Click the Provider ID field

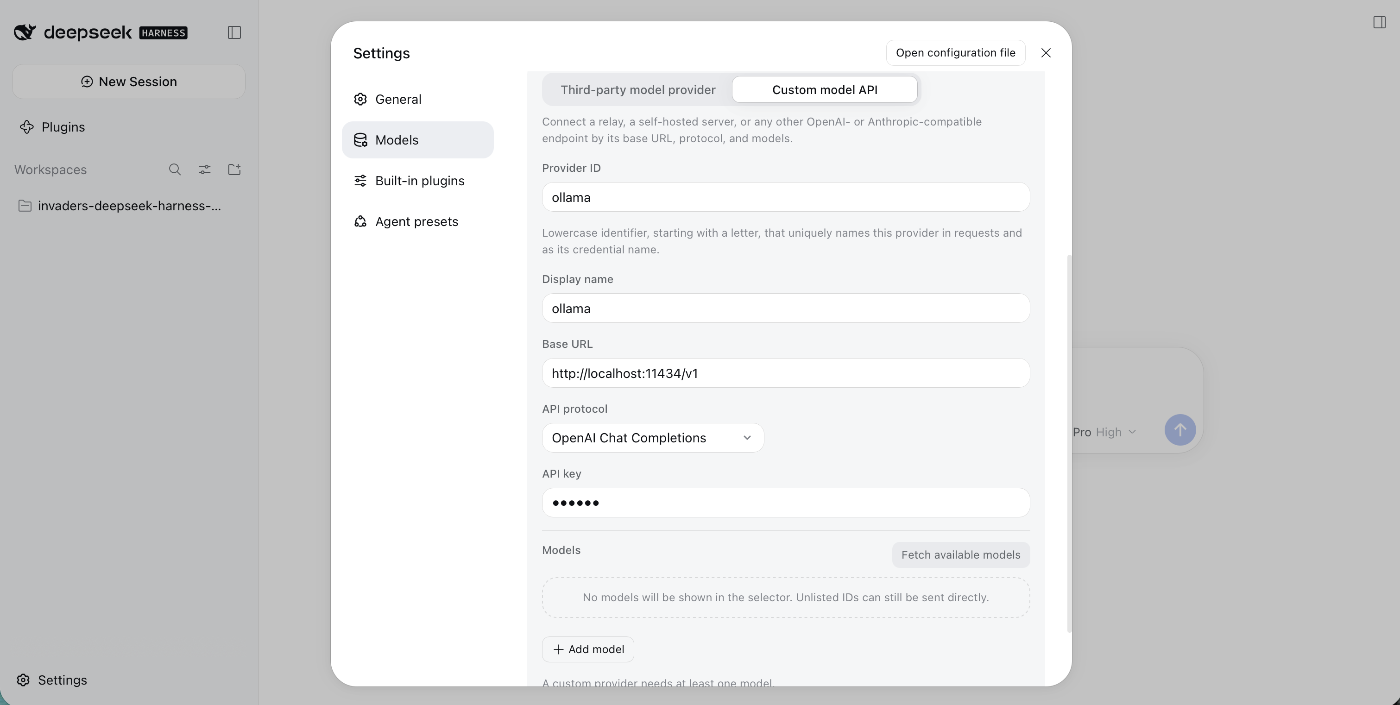pos(785,197)
